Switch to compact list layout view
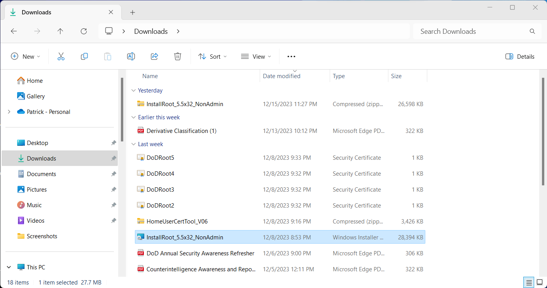The image size is (547, 288). pyautogui.click(x=540, y=282)
